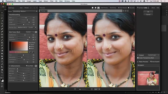Screen dimensions: 168x94
Task: Open Settings panel options dropdown arrow
Action: [37, 8]
